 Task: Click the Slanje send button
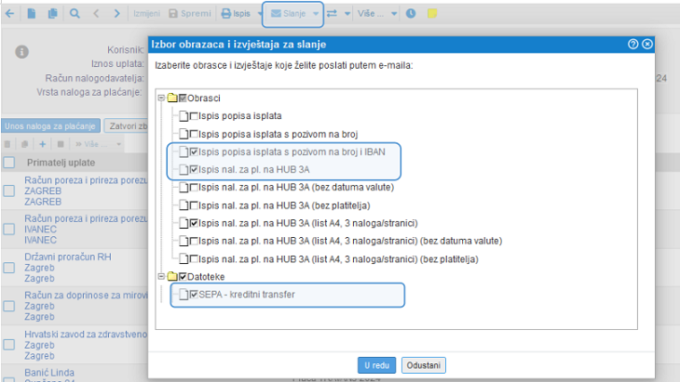click(289, 14)
